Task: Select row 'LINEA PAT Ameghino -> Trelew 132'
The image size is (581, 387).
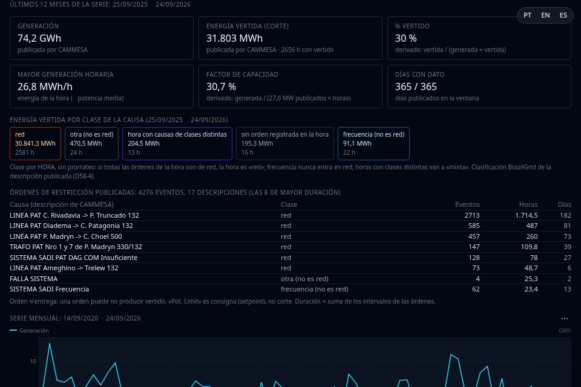Action: click(x=290, y=268)
